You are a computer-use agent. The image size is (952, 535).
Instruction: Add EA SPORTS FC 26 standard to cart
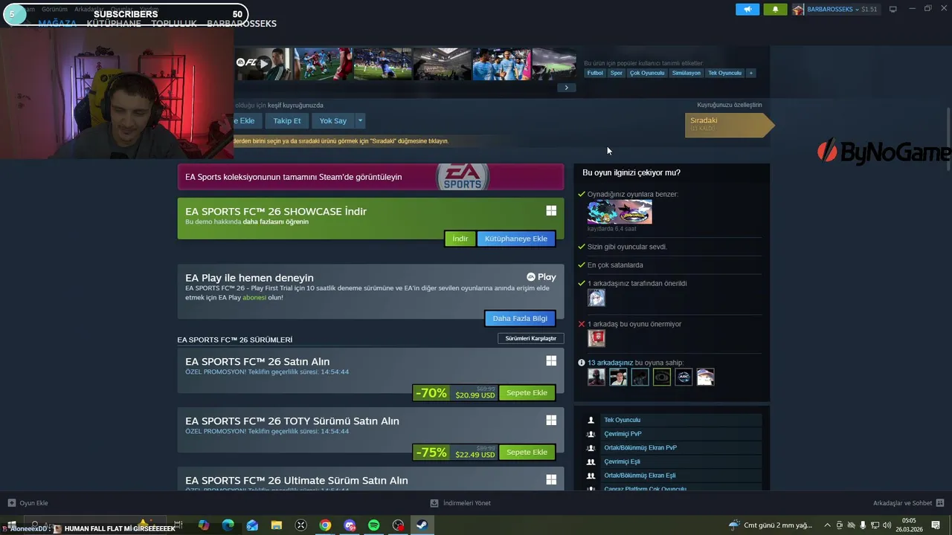pyautogui.click(x=527, y=392)
